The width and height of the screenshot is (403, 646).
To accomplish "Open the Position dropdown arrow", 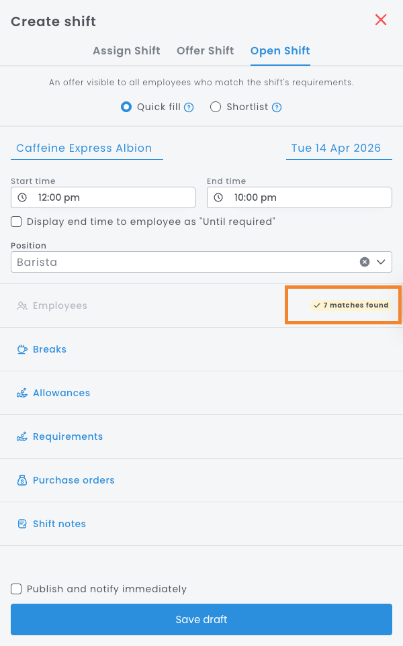I will [381, 262].
